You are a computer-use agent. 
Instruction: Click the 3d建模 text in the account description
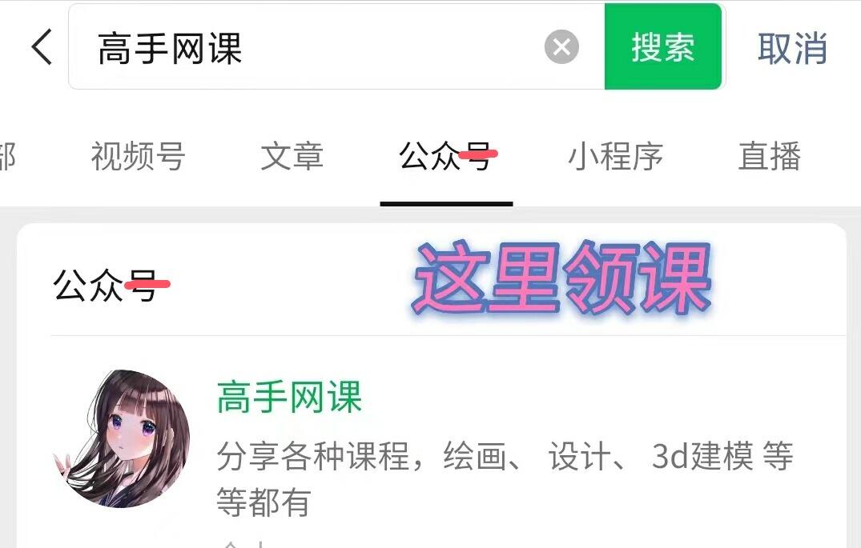click(702, 456)
